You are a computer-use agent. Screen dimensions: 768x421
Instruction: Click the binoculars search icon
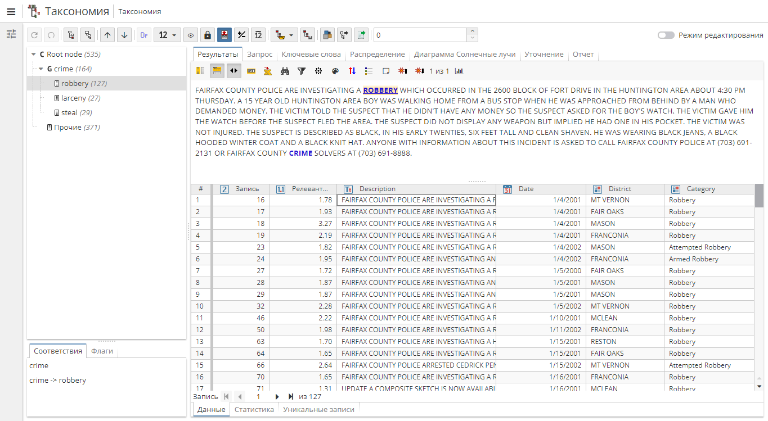(285, 71)
